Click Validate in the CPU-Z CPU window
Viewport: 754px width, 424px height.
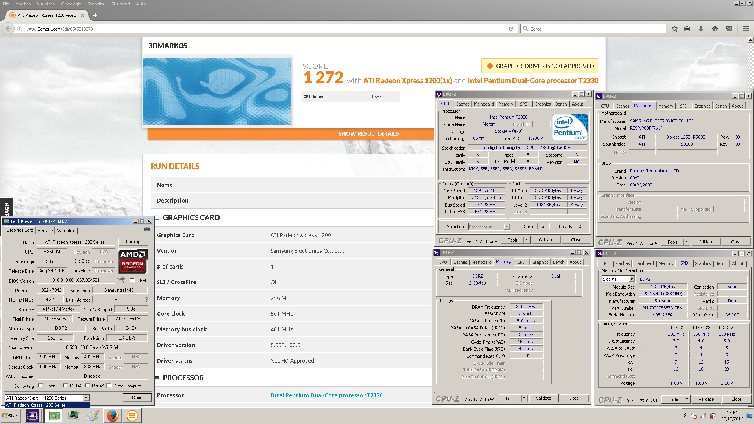tap(546, 240)
